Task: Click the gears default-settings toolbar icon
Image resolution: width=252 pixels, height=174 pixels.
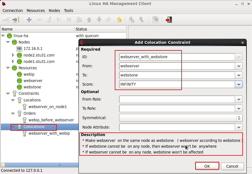Action: [79, 20]
